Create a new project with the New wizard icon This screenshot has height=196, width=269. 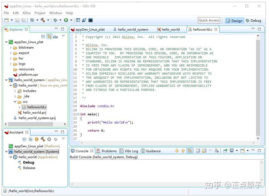click(6, 20)
